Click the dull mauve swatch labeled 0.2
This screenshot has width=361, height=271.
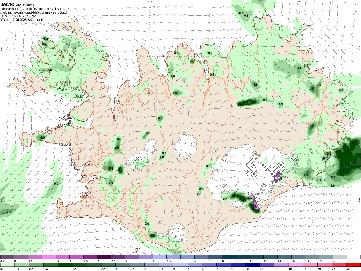(7, 257)
